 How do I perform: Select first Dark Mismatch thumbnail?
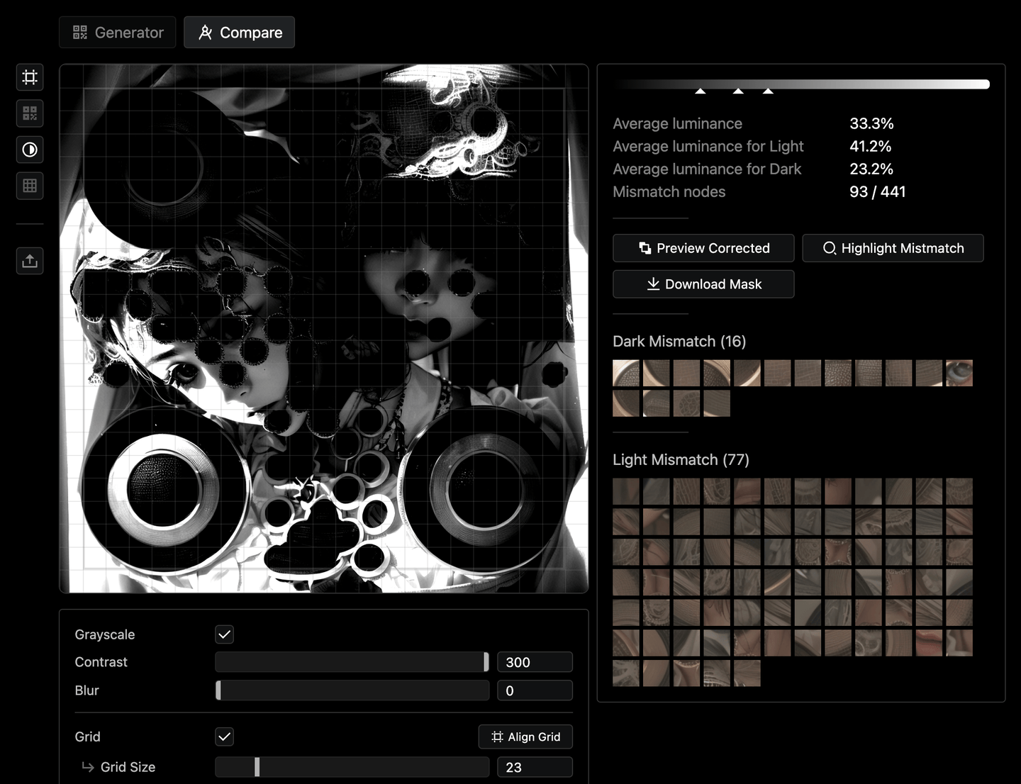tap(626, 373)
